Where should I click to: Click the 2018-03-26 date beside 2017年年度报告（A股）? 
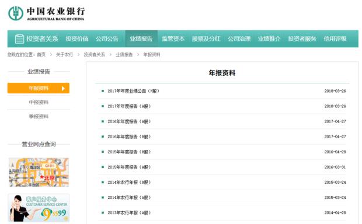pyautogui.click(x=335, y=106)
